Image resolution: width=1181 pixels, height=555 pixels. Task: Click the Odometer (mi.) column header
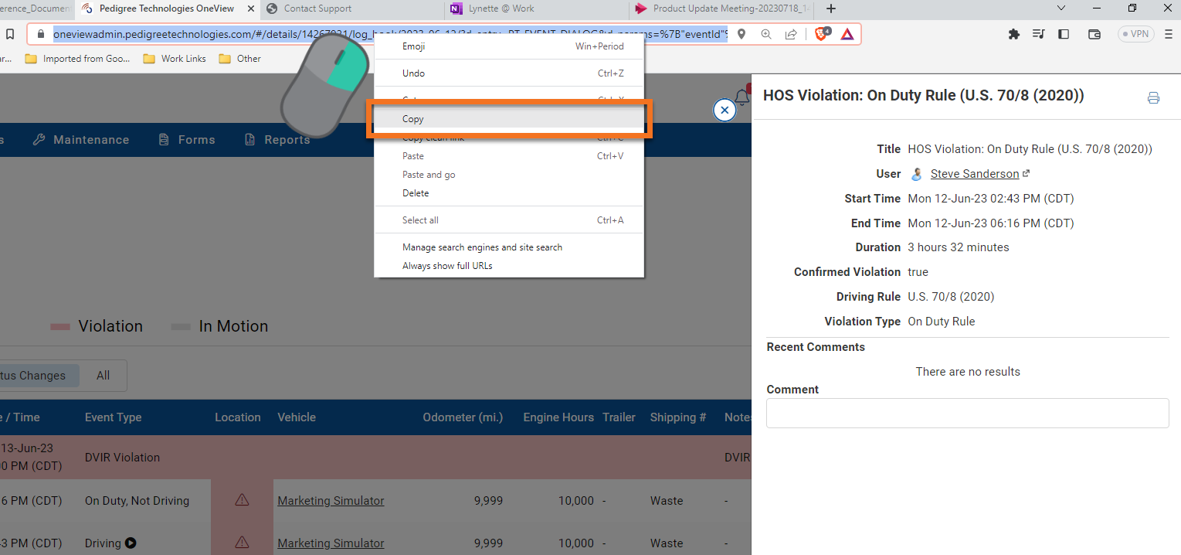click(x=463, y=417)
